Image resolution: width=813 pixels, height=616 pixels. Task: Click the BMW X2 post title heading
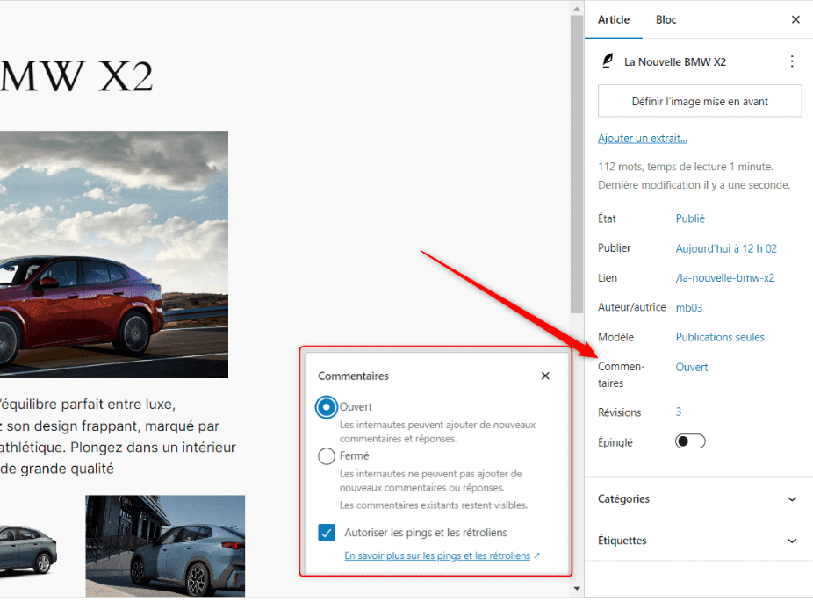point(76,76)
